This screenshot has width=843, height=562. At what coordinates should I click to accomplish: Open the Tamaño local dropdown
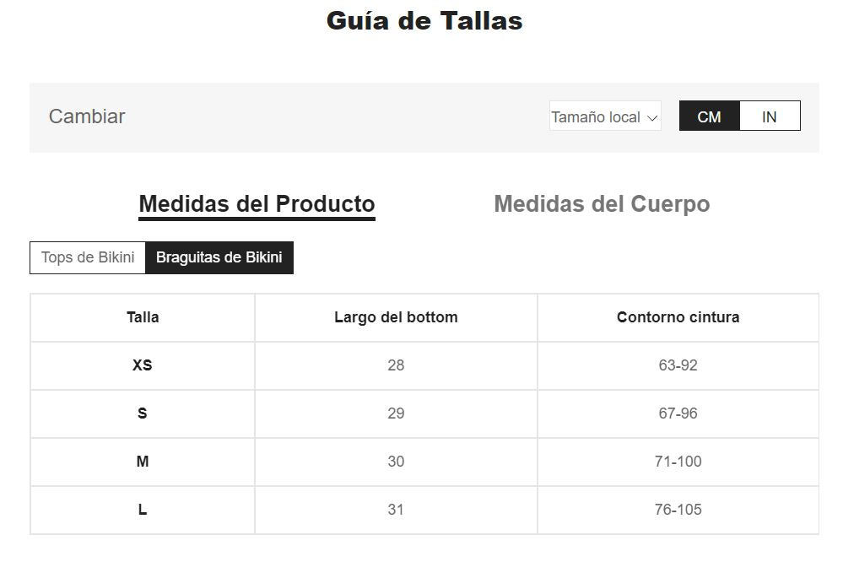pos(604,117)
